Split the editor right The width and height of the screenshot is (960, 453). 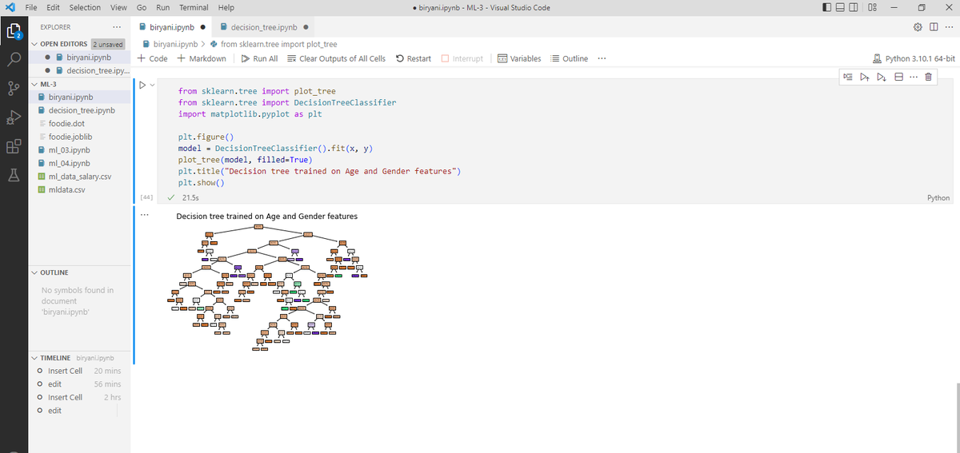click(934, 27)
